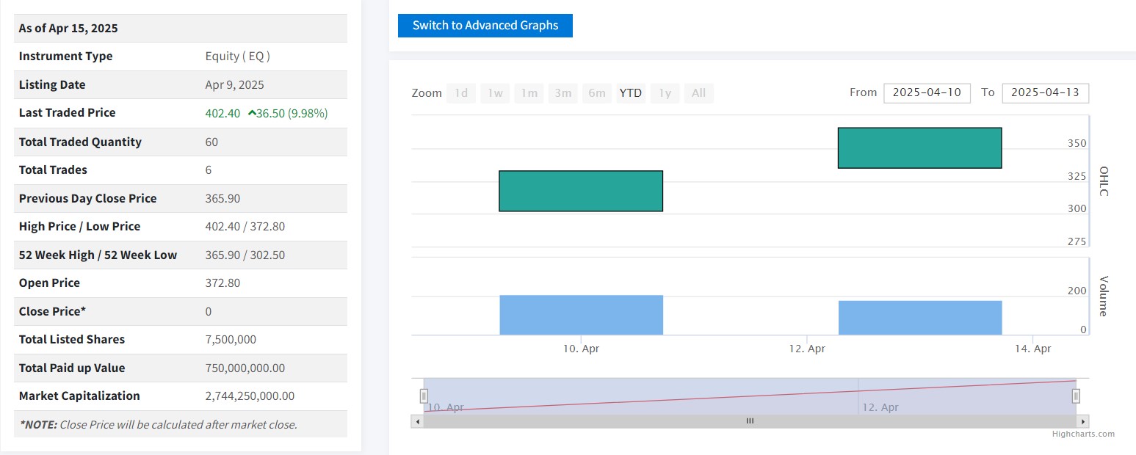Set chart zoom to 6m
This screenshot has width=1136, height=455.
click(x=597, y=93)
